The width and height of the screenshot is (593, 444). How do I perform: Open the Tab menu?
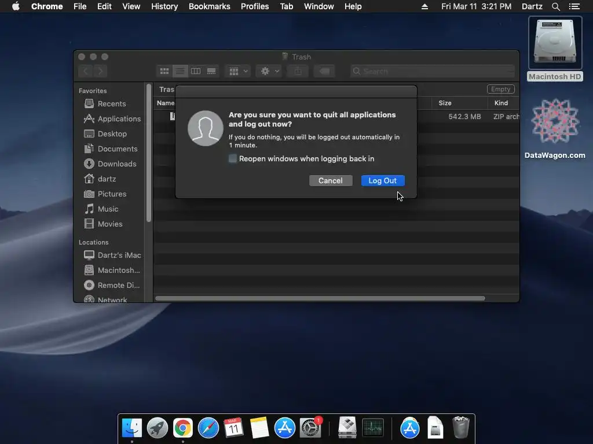(x=287, y=6)
